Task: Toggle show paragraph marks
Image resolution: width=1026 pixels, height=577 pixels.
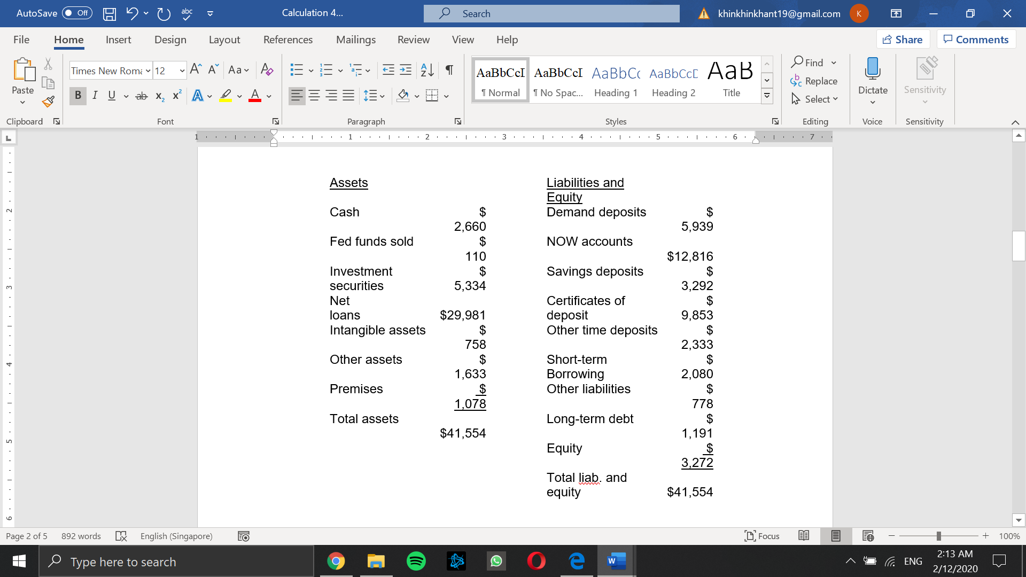Action: point(449,70)
